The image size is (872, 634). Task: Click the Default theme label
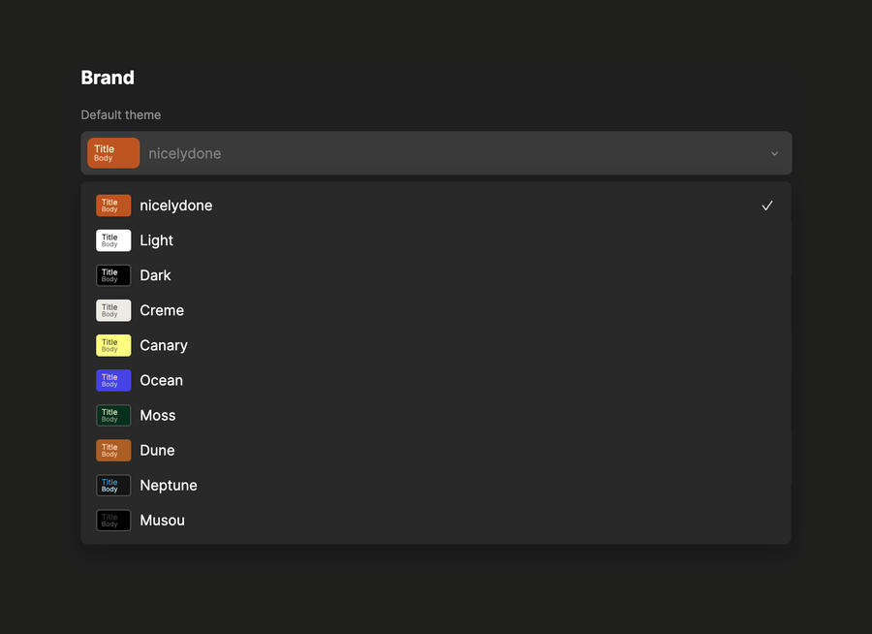tap(120, 114)
